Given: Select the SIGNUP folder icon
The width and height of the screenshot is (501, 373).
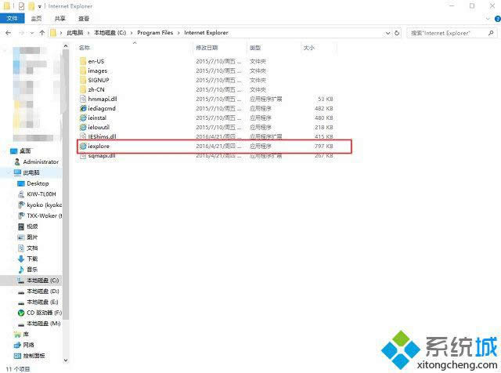Looking at the screenshot, I should click(x=83, y=80).
